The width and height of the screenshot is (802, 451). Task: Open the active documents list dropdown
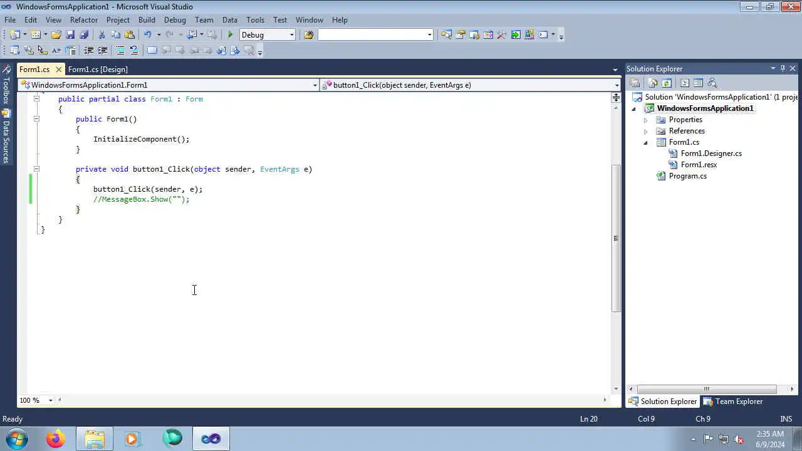pos(615,70)
